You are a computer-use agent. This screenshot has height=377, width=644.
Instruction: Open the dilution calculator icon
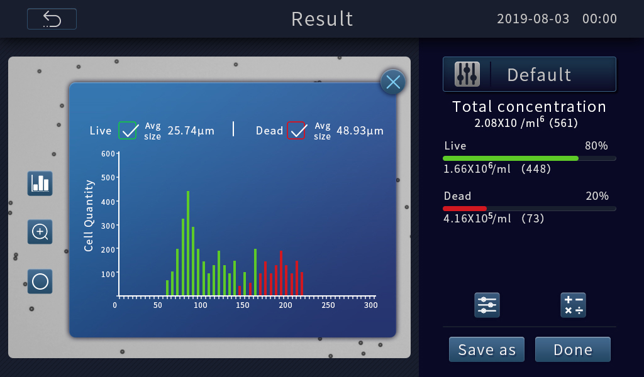pyautogui.click(x=572, y=305)
